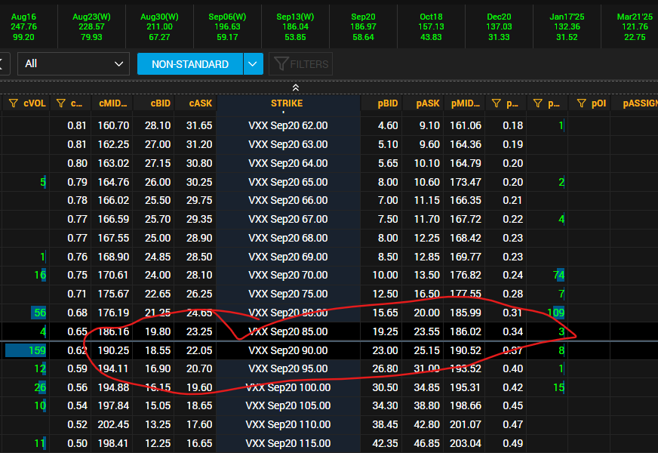Collapse the panel with double chevron up
The height and width of the screenshot is (453, 658).
coord(296,88)
